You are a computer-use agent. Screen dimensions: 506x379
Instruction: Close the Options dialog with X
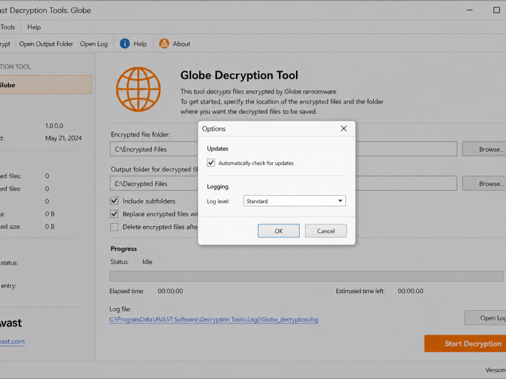tap(343, 129)
